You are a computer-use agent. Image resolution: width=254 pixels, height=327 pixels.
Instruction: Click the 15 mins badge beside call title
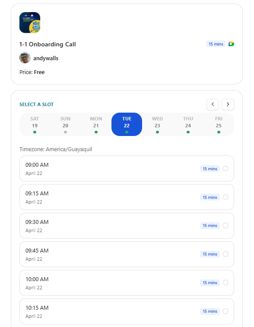point(216,44)
